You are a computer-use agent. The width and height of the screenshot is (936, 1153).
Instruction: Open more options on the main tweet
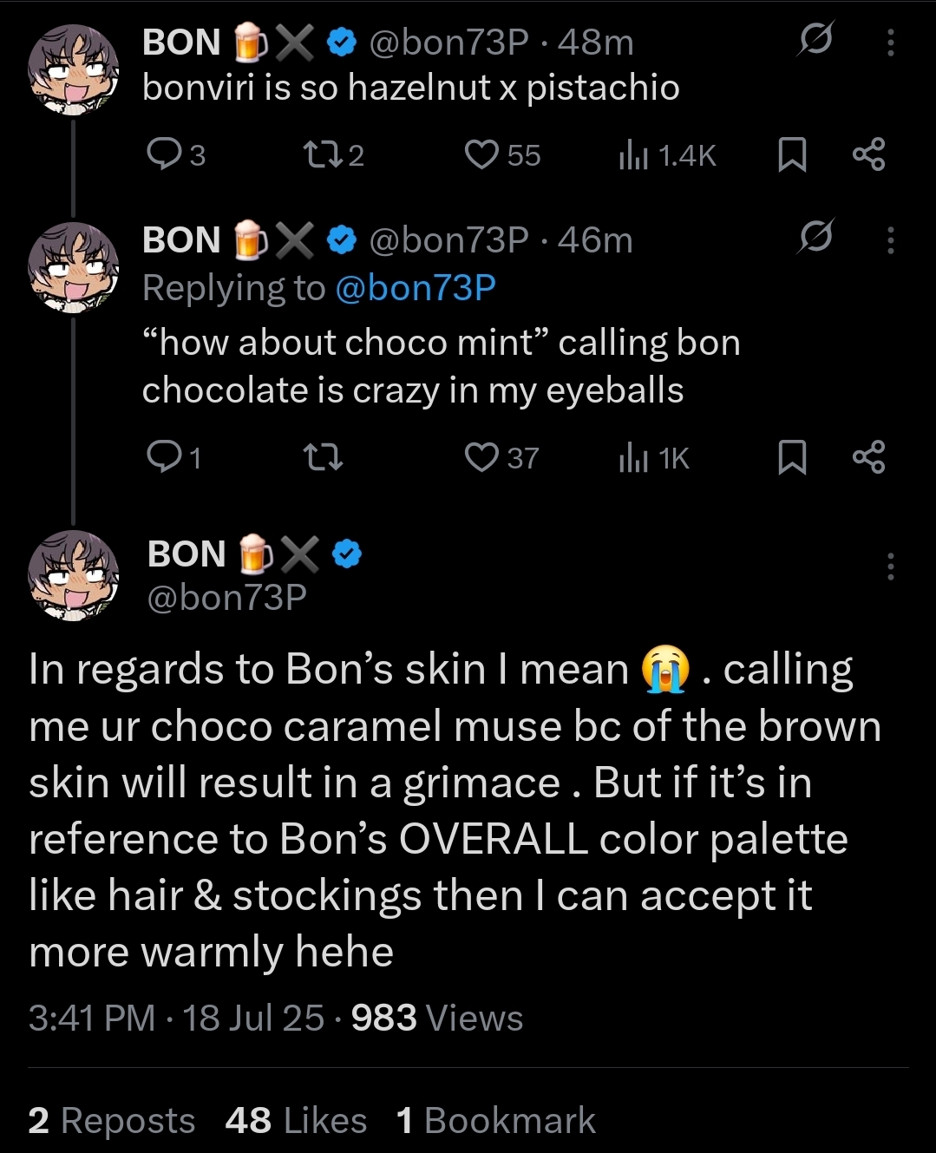click(x=890, y=566)
